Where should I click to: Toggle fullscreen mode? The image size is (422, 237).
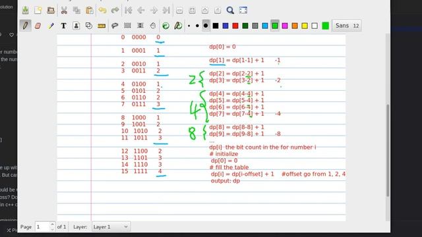coord(243,11)
